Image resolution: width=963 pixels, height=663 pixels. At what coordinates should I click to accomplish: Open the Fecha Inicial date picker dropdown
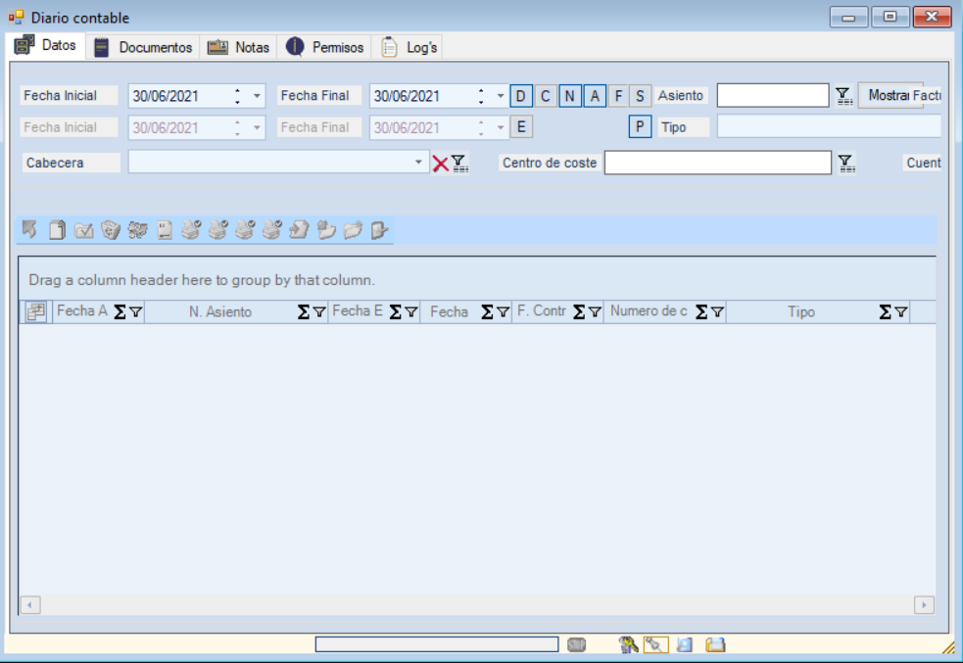pyautogui.click(x=258, y=96)
